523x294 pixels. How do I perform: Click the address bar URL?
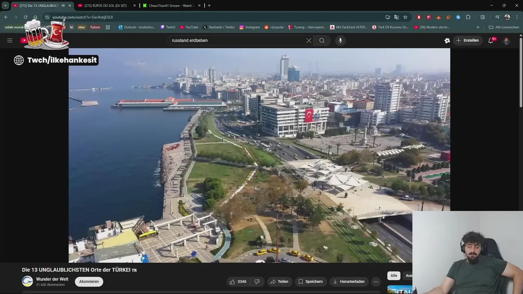pyautogui.click(x=83, y=17)
